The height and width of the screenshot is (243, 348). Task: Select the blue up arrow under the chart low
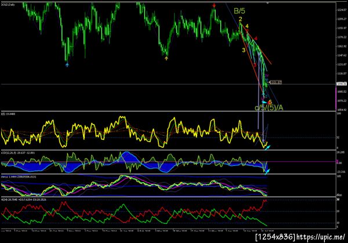point(67,64)
